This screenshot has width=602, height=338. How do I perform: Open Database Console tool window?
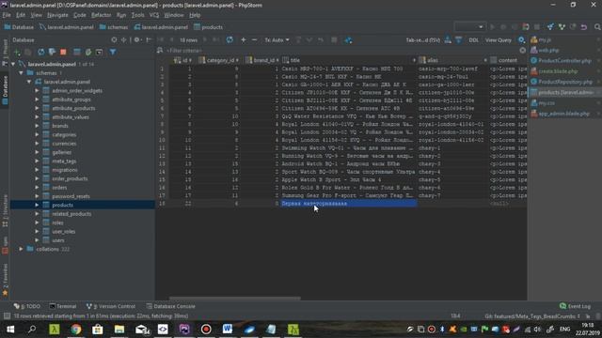[x=171, y=306]
